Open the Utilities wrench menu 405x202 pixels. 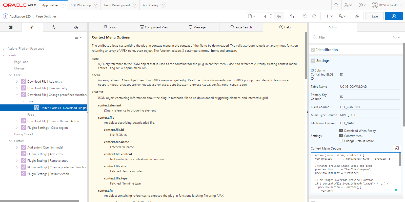pos(342,16)
